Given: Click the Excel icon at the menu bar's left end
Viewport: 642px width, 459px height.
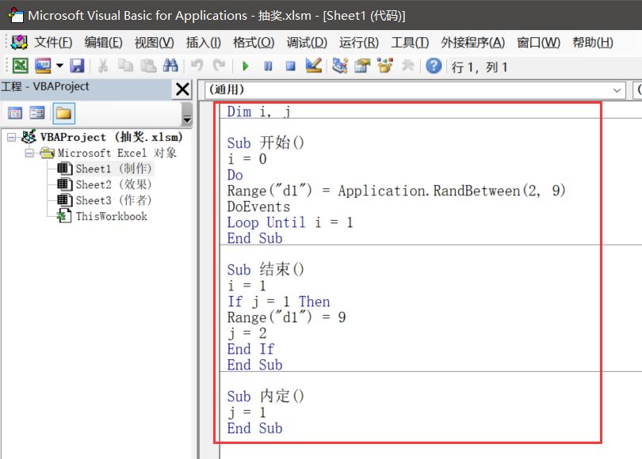Looking at the screenshot, I should point(19,42).
